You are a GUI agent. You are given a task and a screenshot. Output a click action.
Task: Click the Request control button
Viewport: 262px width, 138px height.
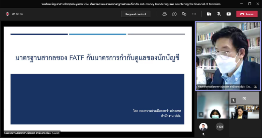tap(136, 14)
